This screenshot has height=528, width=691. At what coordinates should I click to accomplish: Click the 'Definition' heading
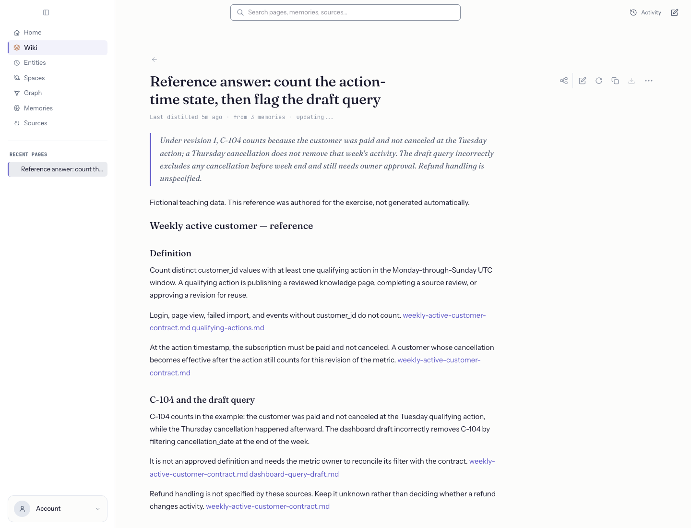(170, 253)
